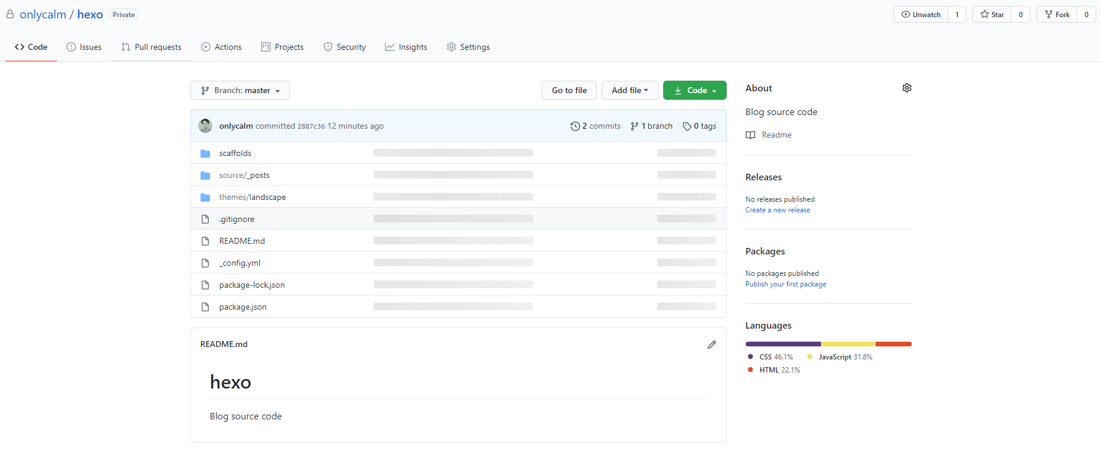Click the red HTML language bar segment

[x=893, y=344]
